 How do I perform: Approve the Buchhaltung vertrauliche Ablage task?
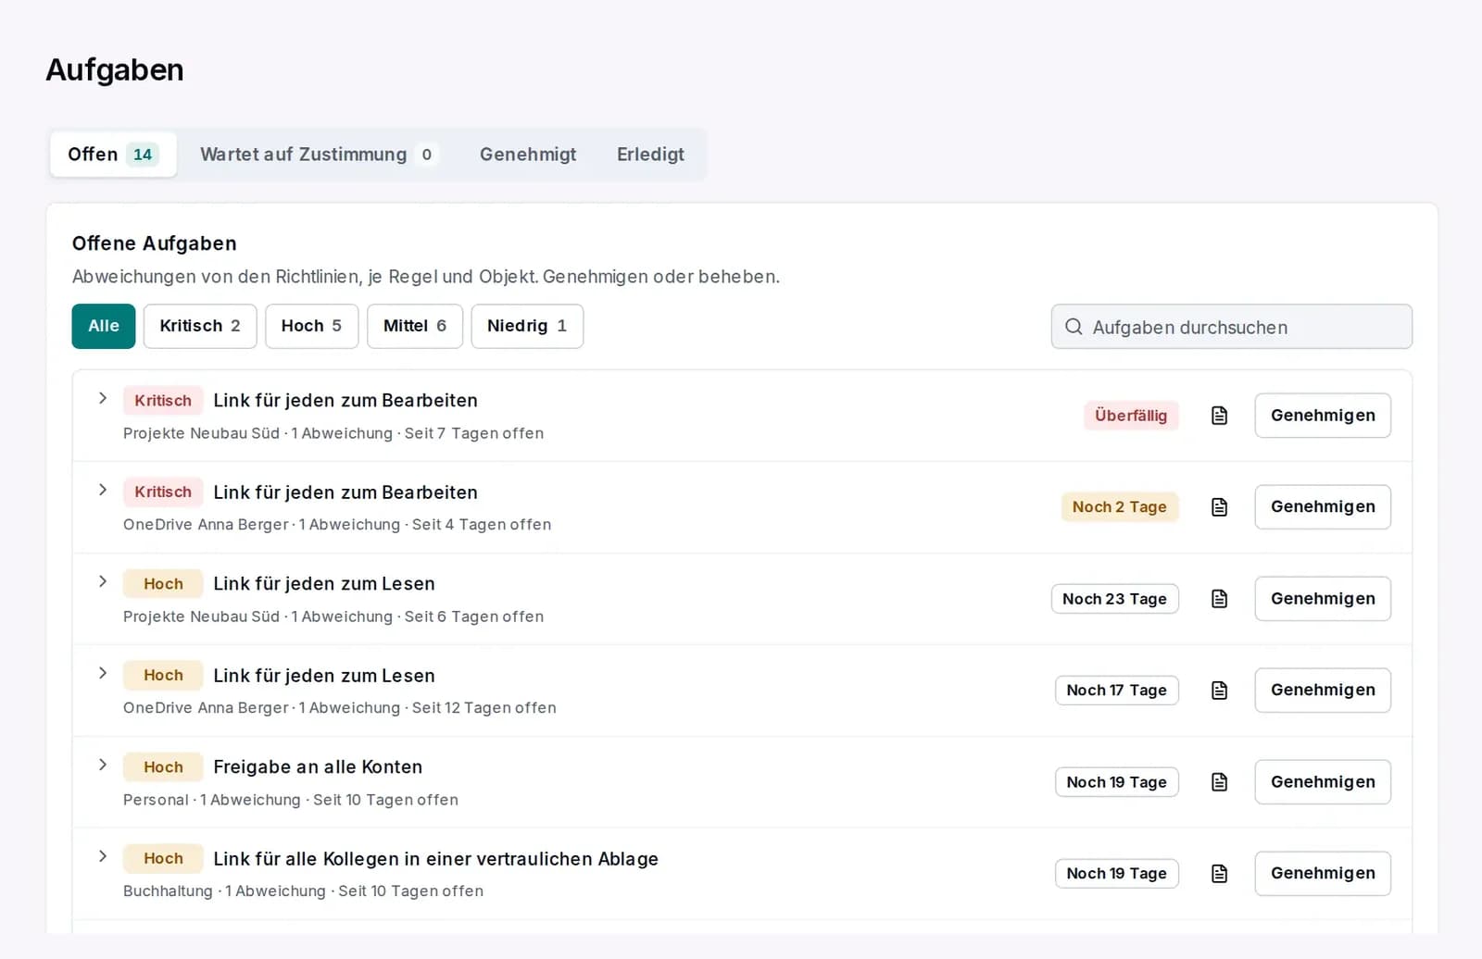point(1323,874)
